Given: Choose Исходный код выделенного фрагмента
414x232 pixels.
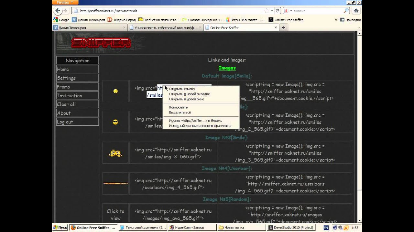Looking at the screenshot, I should (200, 126).
